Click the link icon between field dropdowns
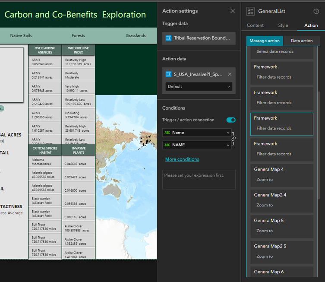 (x=233, y=139)
